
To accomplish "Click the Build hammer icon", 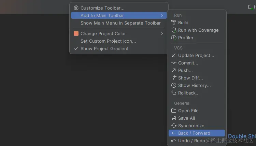I will 174,23.
